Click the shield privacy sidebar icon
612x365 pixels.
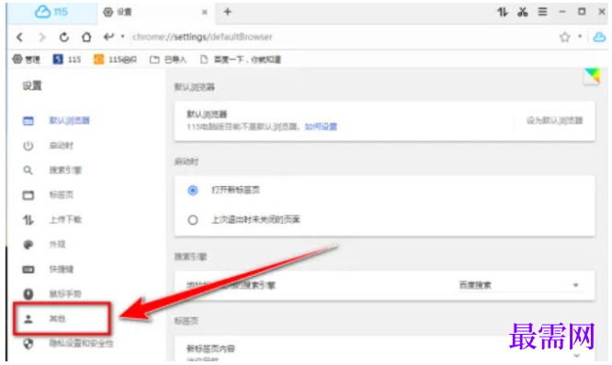(x=28, y=344)
